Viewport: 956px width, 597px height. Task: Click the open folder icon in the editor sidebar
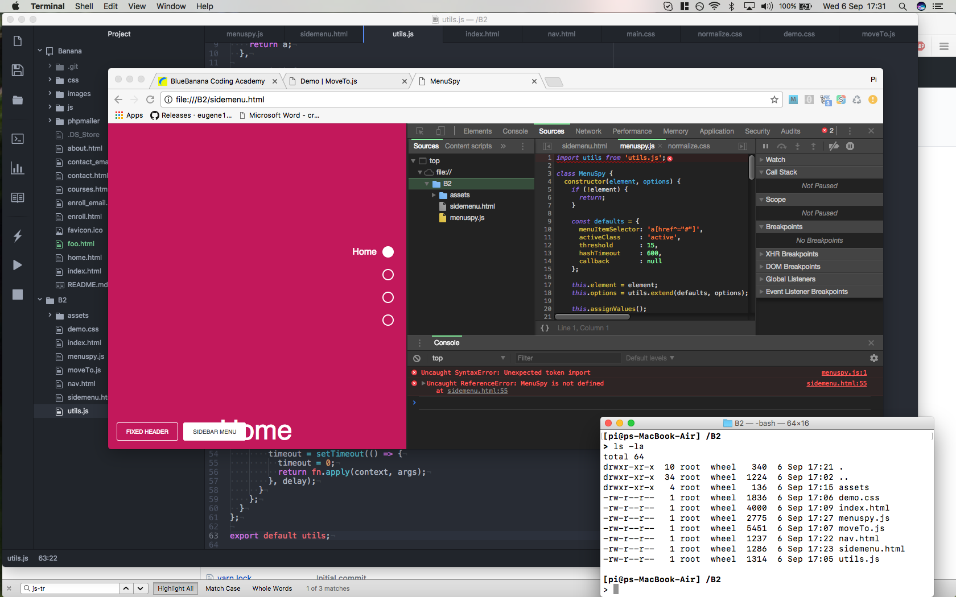coord(18,100)
